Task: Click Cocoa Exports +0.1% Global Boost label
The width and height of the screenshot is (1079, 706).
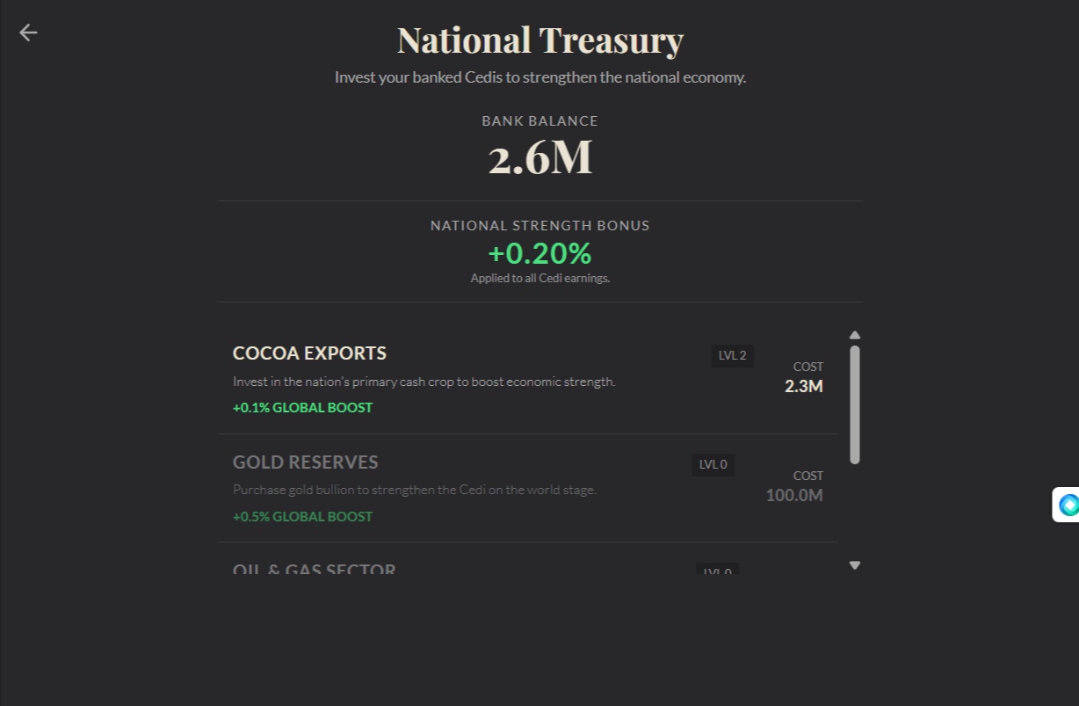Action: pyautogui.click(x=302, y=408)
